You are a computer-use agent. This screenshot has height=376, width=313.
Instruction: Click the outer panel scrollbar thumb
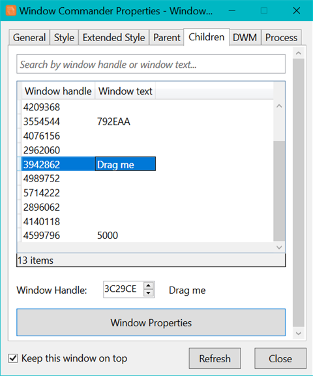tap(299, 193)
